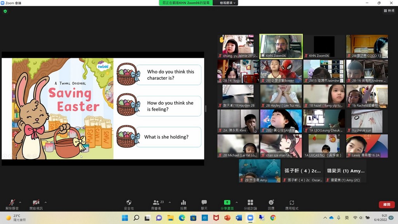Change layout with the 檢視 button

coord(389,10)
